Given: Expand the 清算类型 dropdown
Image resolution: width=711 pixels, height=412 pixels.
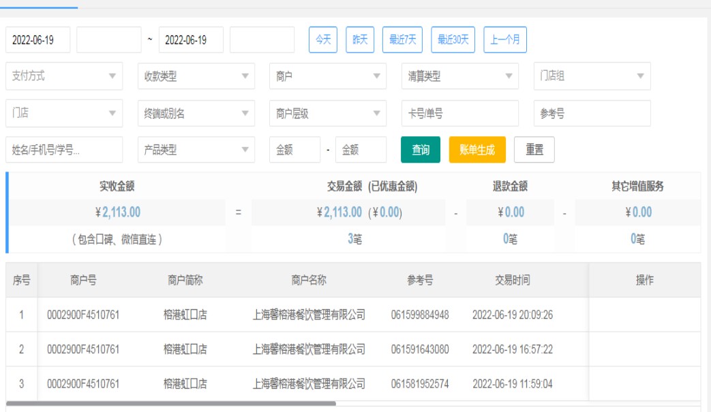Looking at the screenshot, I should point(459,76).
